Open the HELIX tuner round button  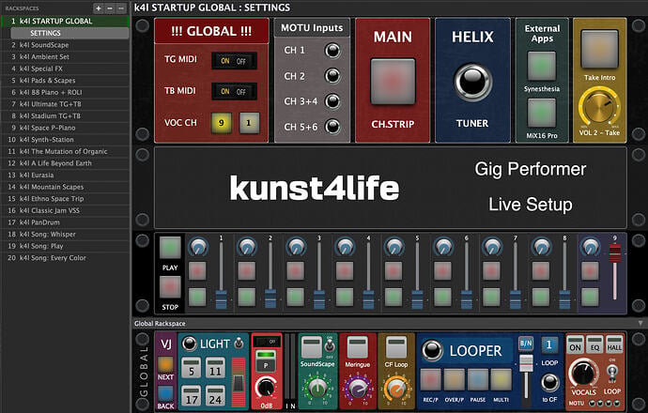472,82
